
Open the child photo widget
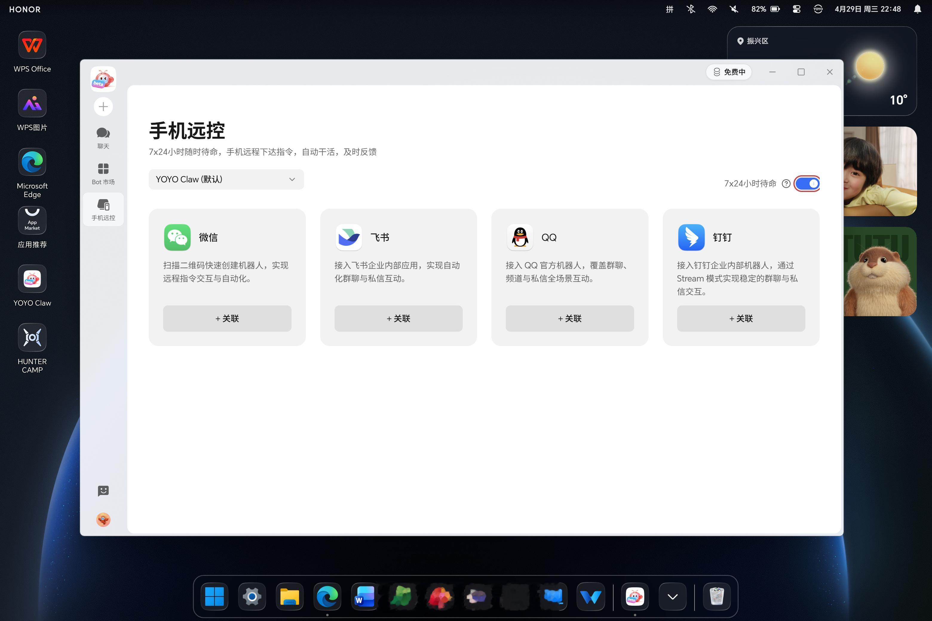(x=880, y=171)
